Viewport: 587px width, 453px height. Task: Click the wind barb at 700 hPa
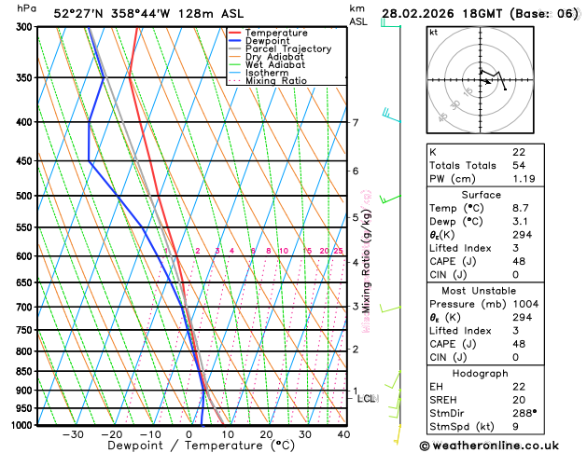coord(390,309)
